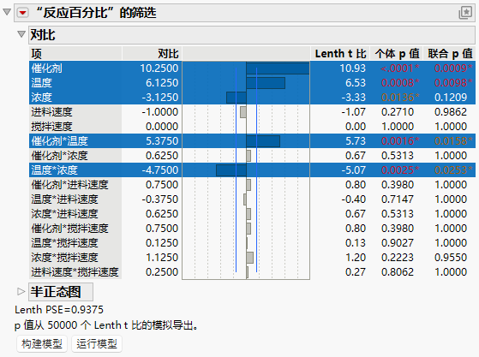Click simultaneous p-value 0.1209
Image resolution: width=479 pixels, height=357 pixels.
tap(451, 98)
